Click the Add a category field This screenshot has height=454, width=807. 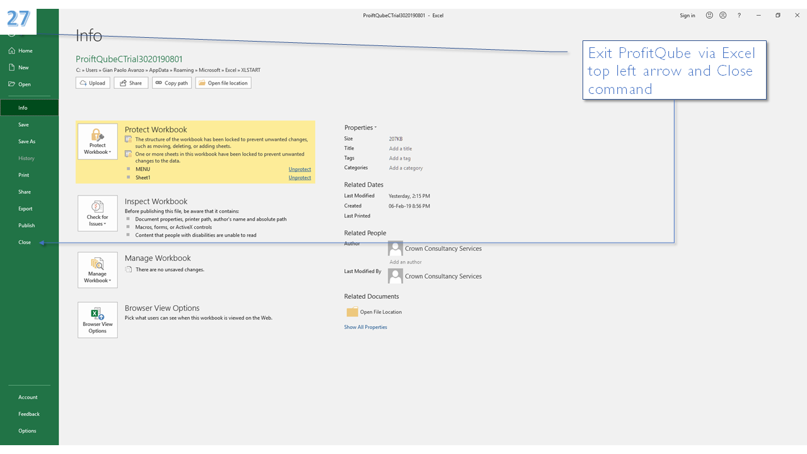[x=406, y=168]
